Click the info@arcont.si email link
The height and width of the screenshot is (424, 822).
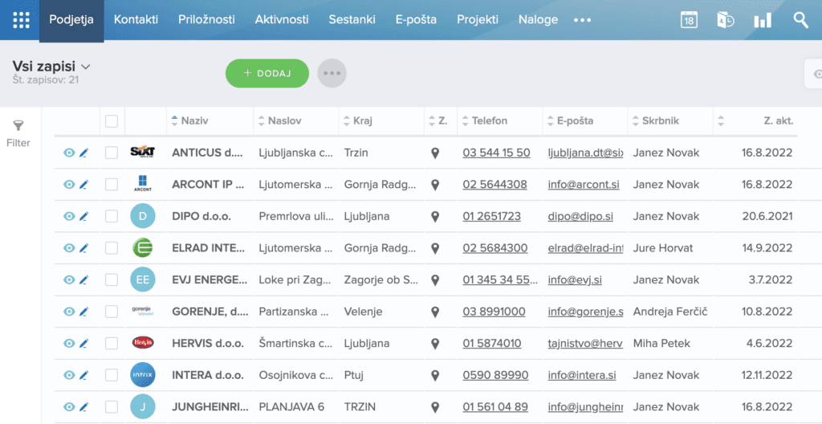click(x=582, y=185)
